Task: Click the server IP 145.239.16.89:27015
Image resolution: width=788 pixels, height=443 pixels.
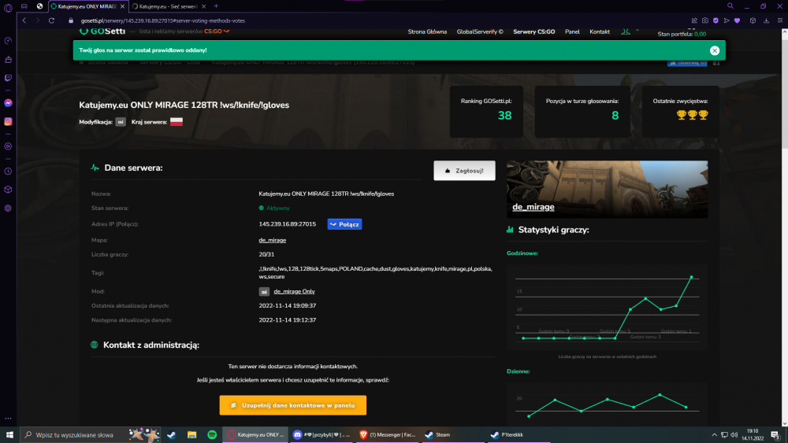Action: click(x=288, y=224)
